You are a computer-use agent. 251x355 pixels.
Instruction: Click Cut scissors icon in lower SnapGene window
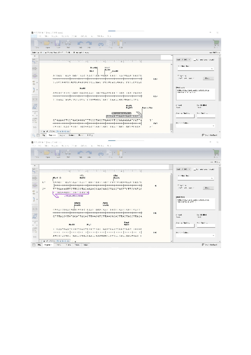(x=101, y=153)
